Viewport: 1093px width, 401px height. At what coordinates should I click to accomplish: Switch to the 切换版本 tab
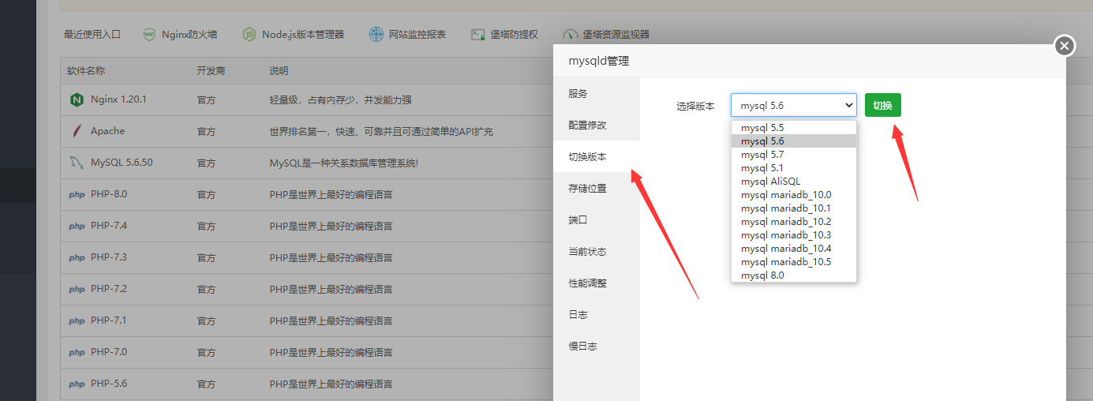pyautogui.click(x=597, y=156)
